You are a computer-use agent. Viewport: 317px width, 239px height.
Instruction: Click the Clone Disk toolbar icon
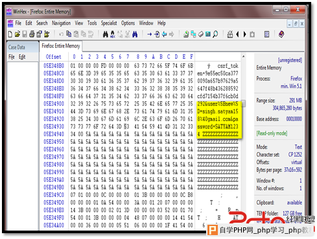pyautogui.click(x=193, y=34)
